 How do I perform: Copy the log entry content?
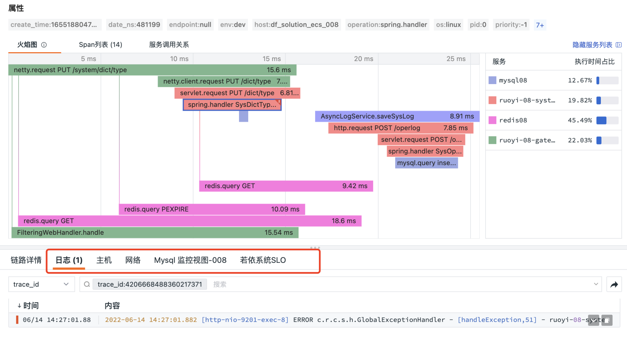[x=607, y=320]
